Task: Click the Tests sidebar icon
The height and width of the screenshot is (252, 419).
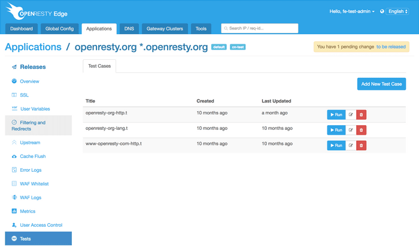Action: coord(14,238)
